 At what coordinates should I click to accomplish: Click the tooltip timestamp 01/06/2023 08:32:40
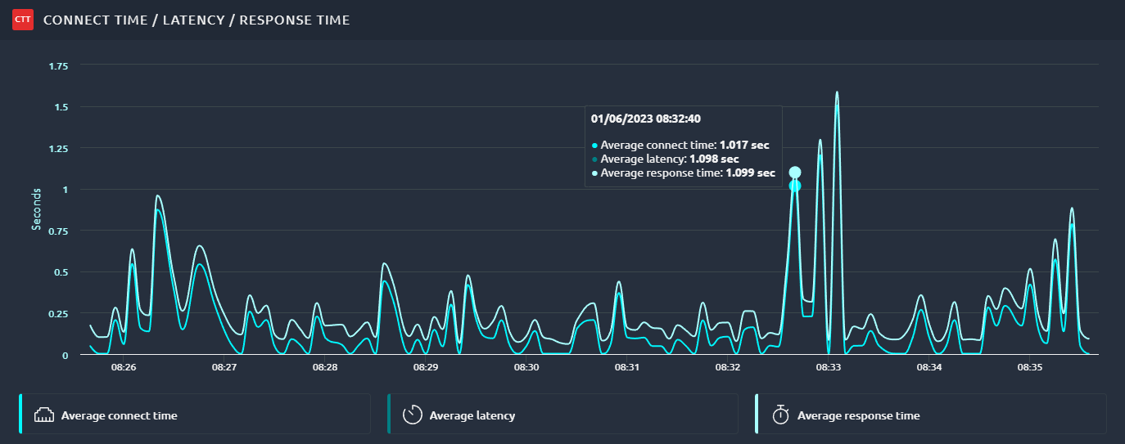pyautogui.click(x=645, y=119)
